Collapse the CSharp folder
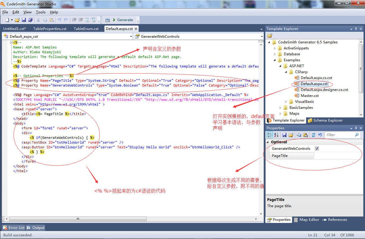 tap(286, 72)
